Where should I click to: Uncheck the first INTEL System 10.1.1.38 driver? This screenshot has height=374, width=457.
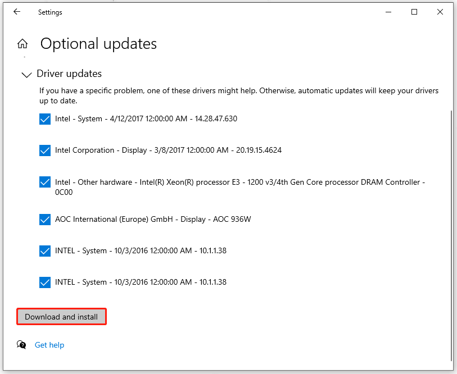click(44, 251)
